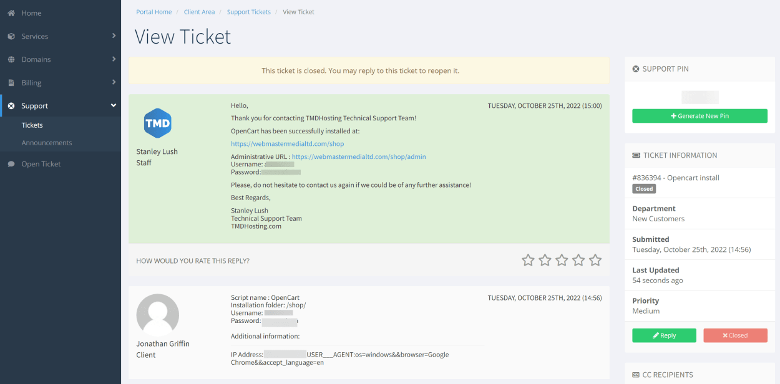Viewport: 780px width, 384px height.
Task: Click the 'Medium' priority value
Action: pyautogui.click(x=646, y=311)
